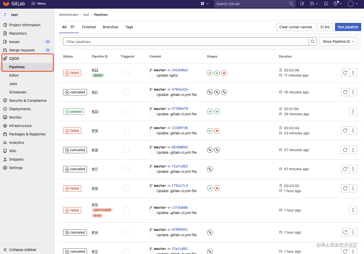
Task: Open commit 883608d2 link
Action: click(180, 147)
